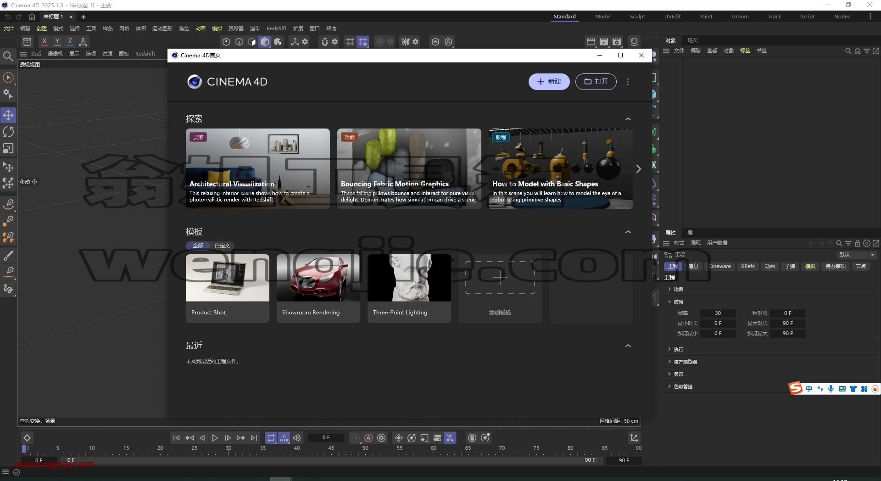The height and width of the screenshot is (481, 881).
Task: Lock the attribute manager with lock icon
Action: [857, 243]
